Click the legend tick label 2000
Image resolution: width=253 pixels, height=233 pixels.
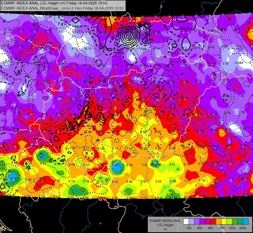[243, 228]
